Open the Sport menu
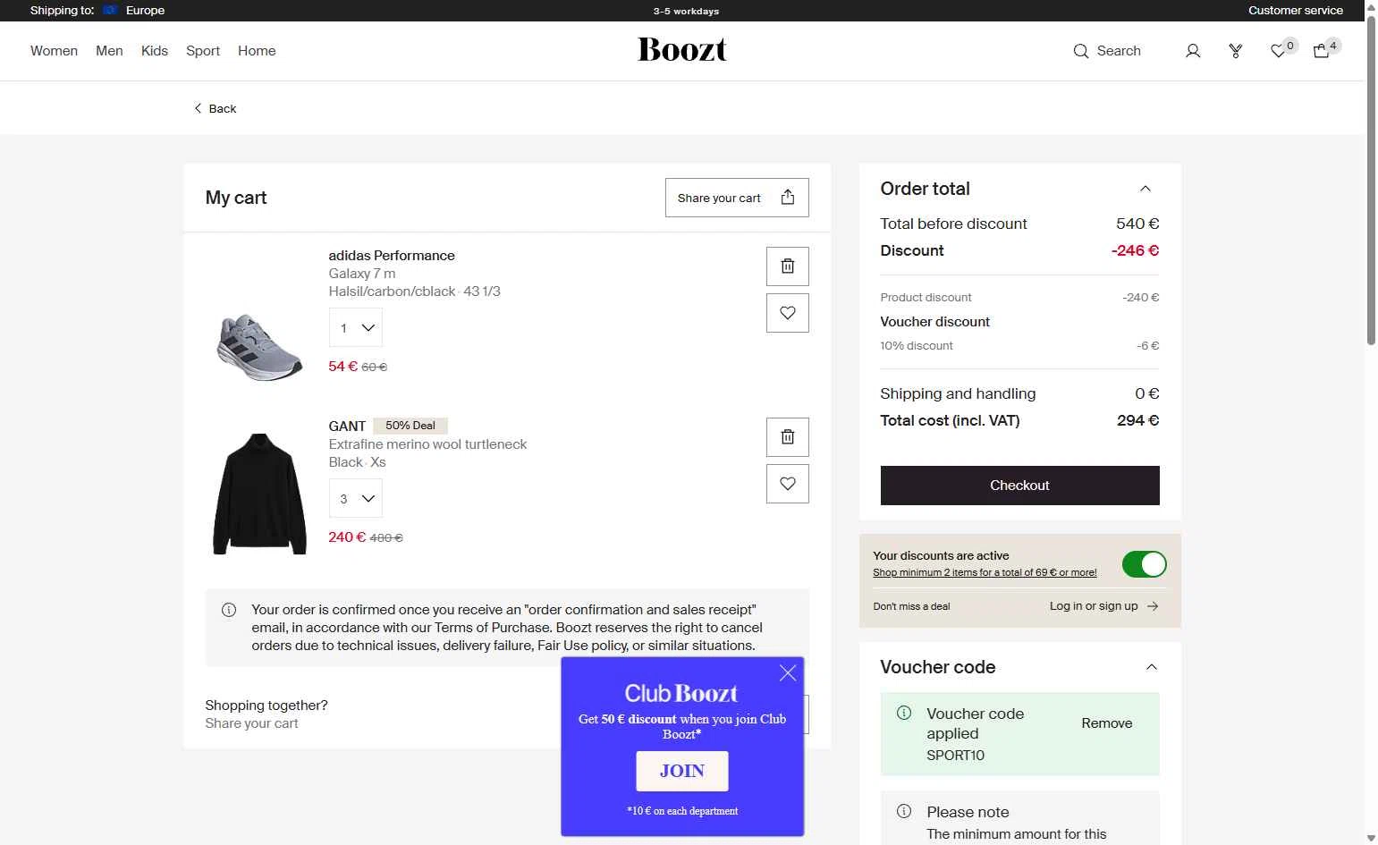 [203, 51]
